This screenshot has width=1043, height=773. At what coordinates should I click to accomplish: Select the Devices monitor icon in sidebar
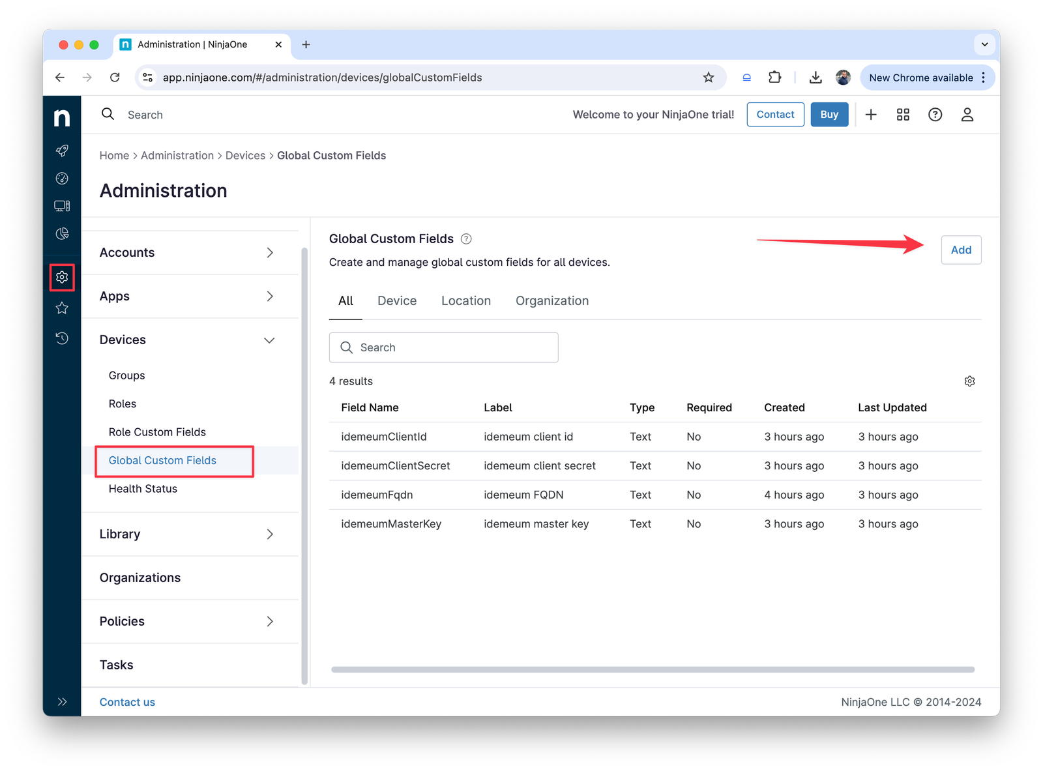62,205
